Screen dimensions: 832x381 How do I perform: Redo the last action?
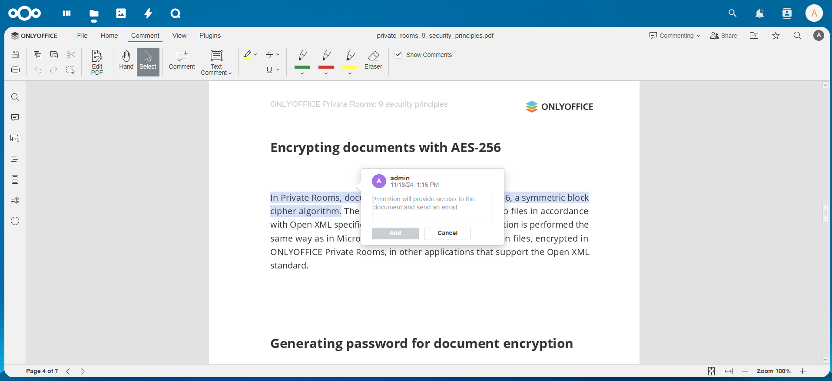click(x=54, y=70)
